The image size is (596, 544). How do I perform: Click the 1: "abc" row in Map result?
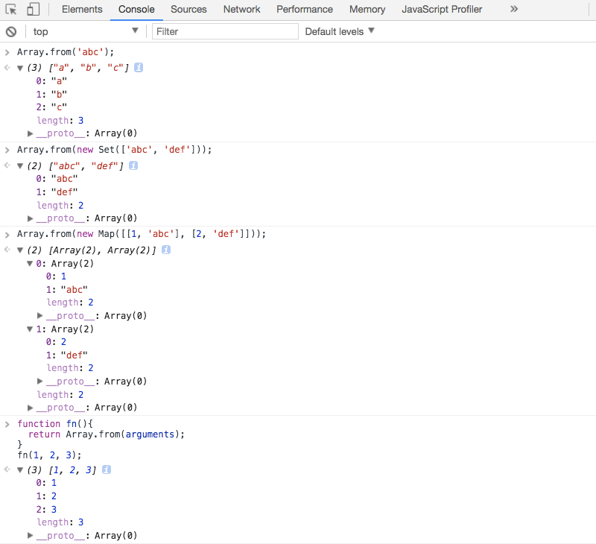coord(67,289)
